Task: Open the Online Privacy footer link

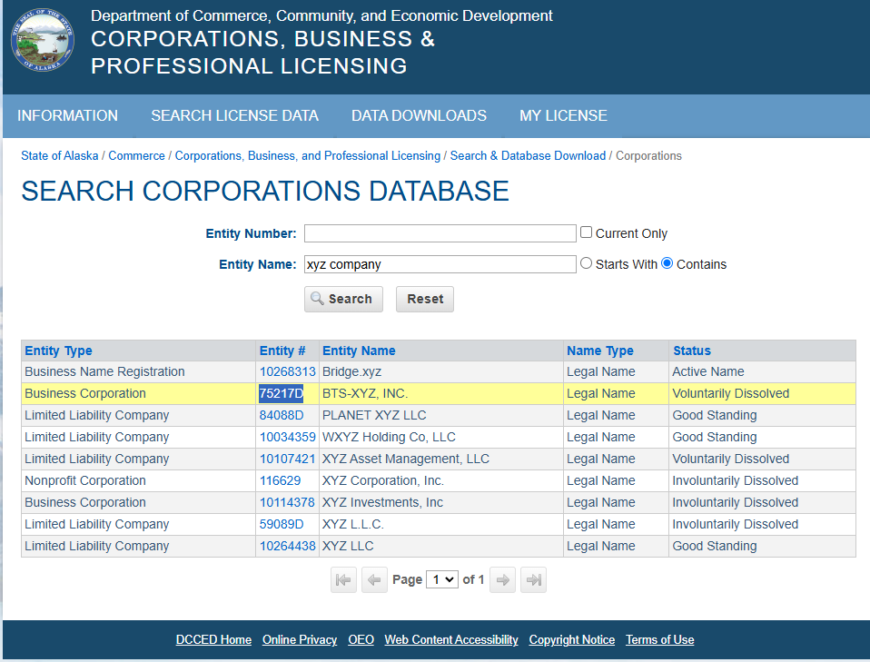Action: click(300, 639)
